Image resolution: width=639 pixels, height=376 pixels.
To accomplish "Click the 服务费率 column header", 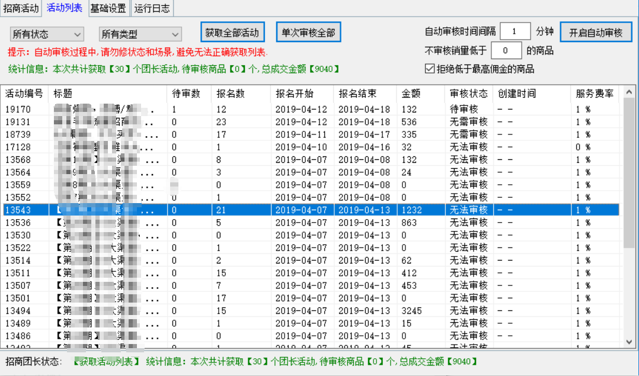I will (595, 94).
